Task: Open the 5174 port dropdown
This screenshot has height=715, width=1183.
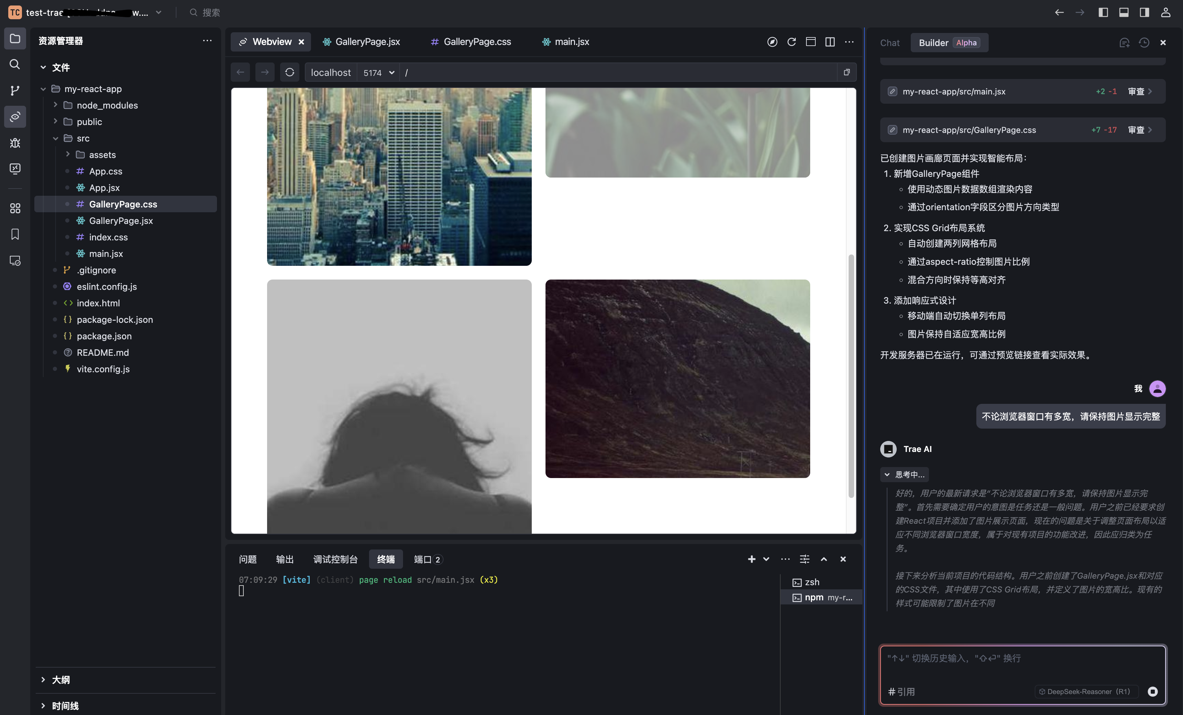Action: pyautogui.click(x=378, y=72)
